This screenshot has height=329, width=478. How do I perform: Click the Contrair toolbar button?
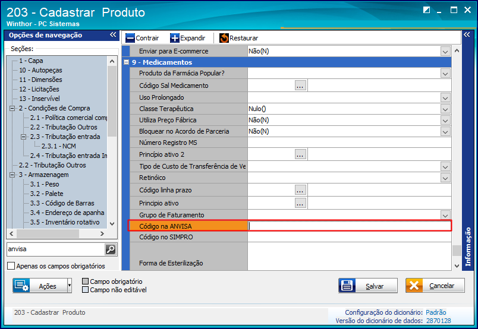[x=142, y=38]
